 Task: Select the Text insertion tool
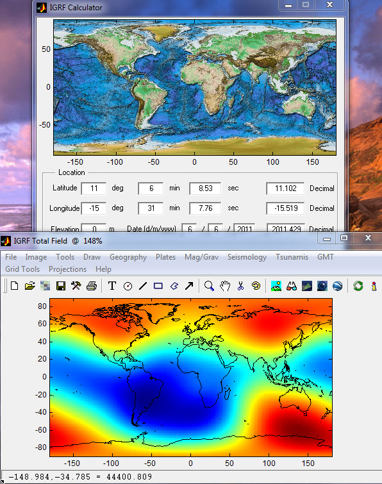(x=112, y=286)
